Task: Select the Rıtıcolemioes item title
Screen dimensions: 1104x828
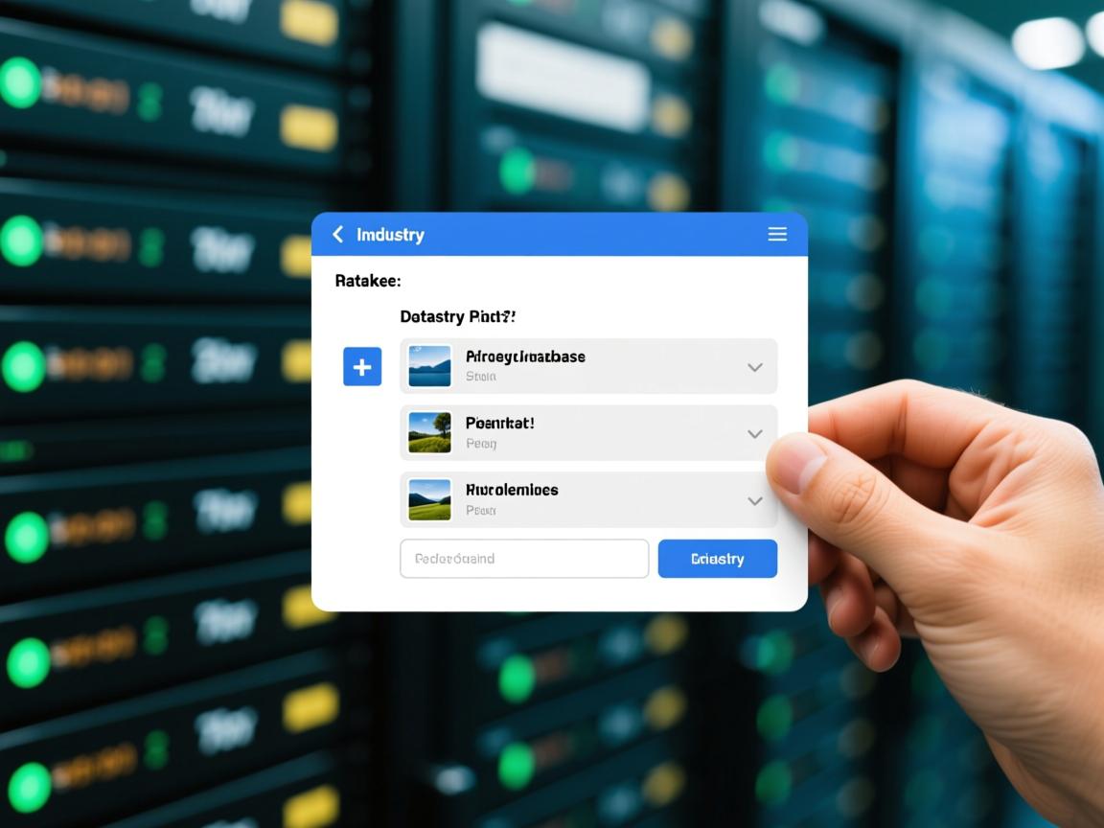Action: coord(511,490)
